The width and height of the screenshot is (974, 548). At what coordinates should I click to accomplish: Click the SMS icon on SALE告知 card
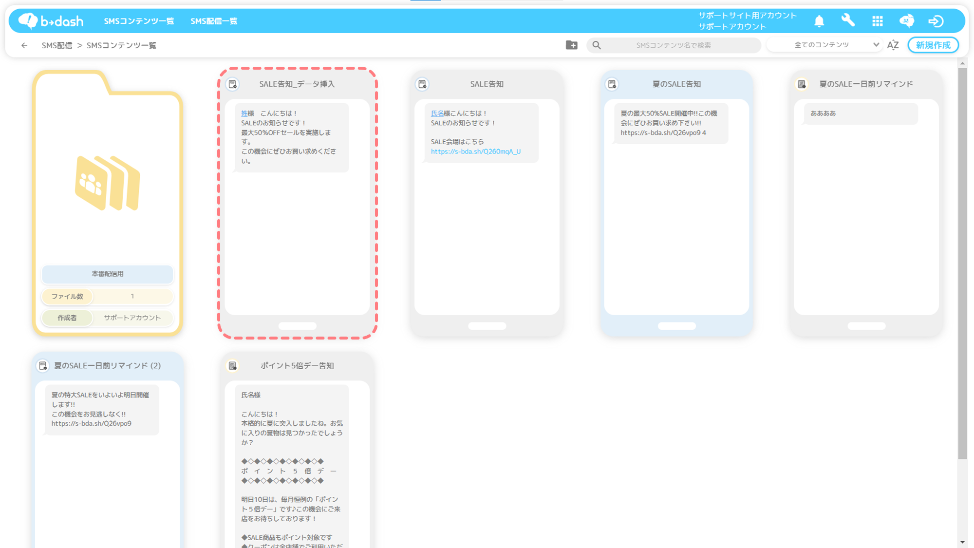(422, 84)
